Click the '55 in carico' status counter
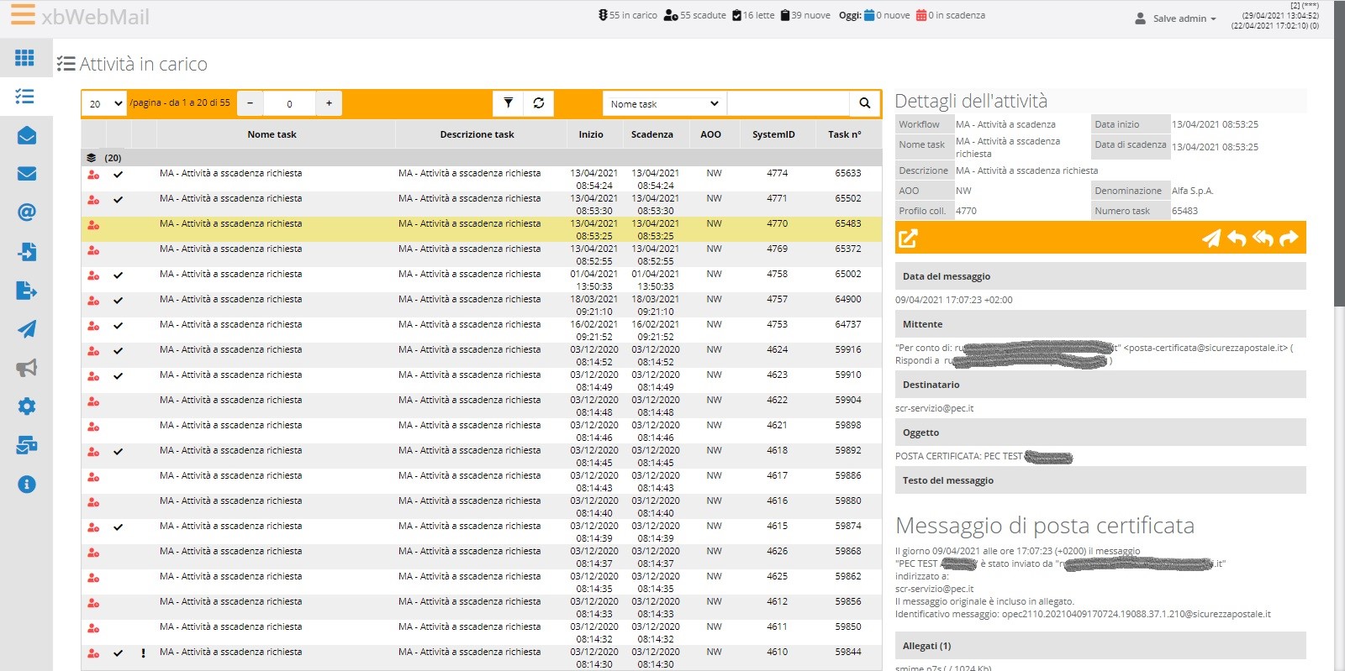1345x671 pixels. (627, 15)
